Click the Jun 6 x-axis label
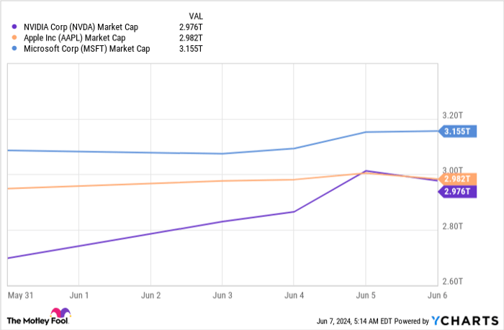The height and width of the screenshot is (330, 504). click(437, 295)
